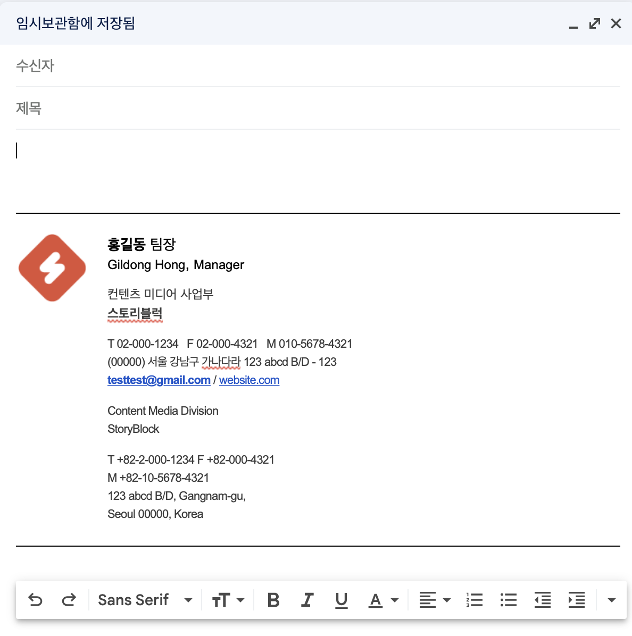Click mobile number M 010-5678-4321
The image size is (632, 636).
309,344
